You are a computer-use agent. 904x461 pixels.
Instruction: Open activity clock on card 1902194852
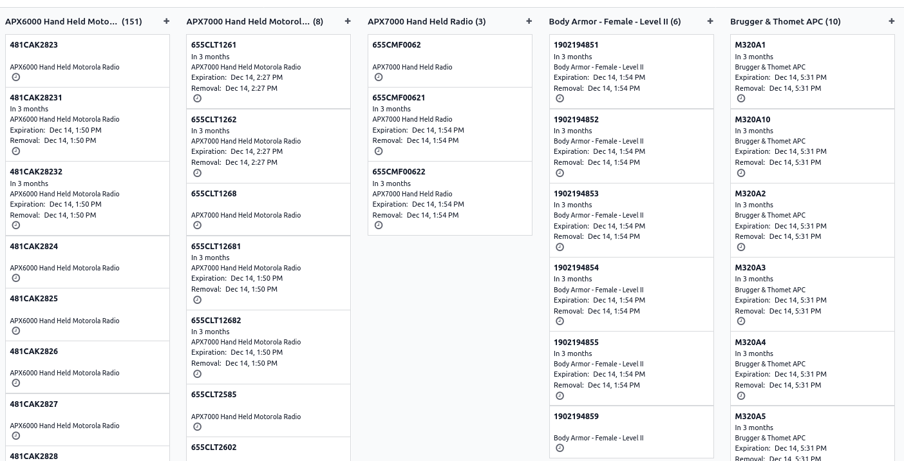pyautogui.click(x=560, y=173)
